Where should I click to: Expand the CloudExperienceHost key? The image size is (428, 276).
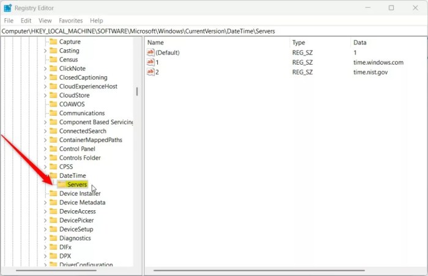coord(45,87)
